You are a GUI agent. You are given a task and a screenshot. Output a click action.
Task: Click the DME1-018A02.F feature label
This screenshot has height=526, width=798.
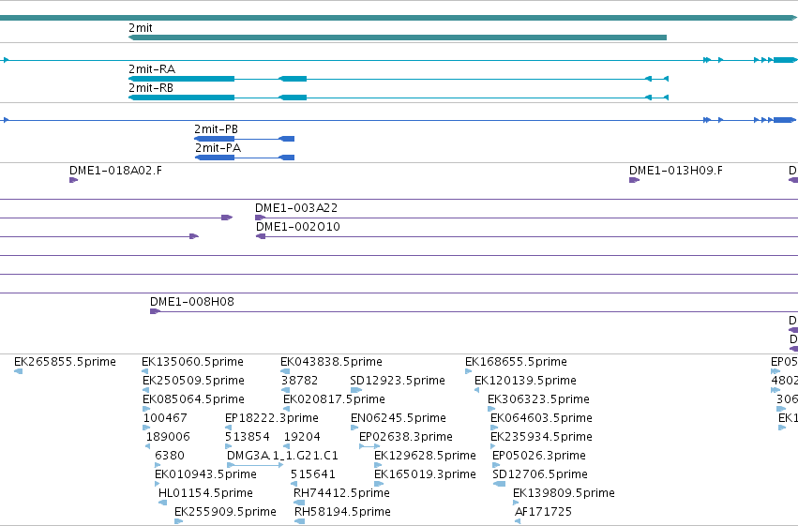[115, 171]
